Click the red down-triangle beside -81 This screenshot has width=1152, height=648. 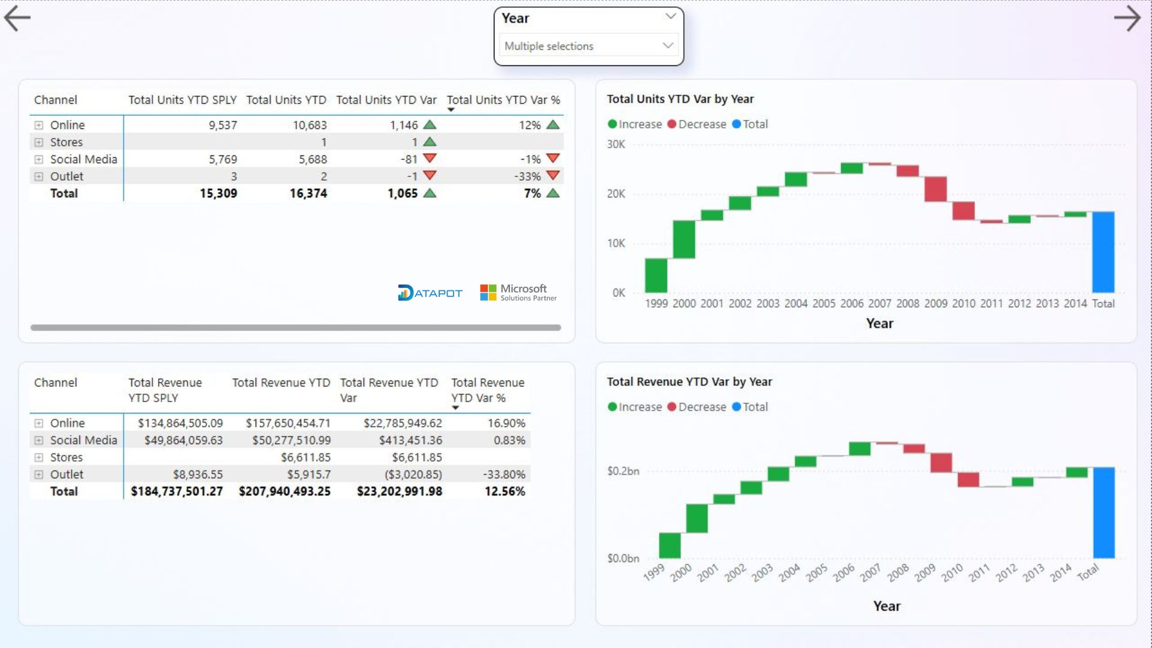coord(430,158)
